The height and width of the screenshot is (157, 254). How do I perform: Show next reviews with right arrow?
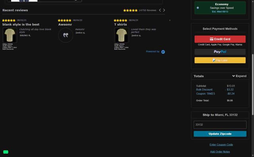[x=164, y=10]
